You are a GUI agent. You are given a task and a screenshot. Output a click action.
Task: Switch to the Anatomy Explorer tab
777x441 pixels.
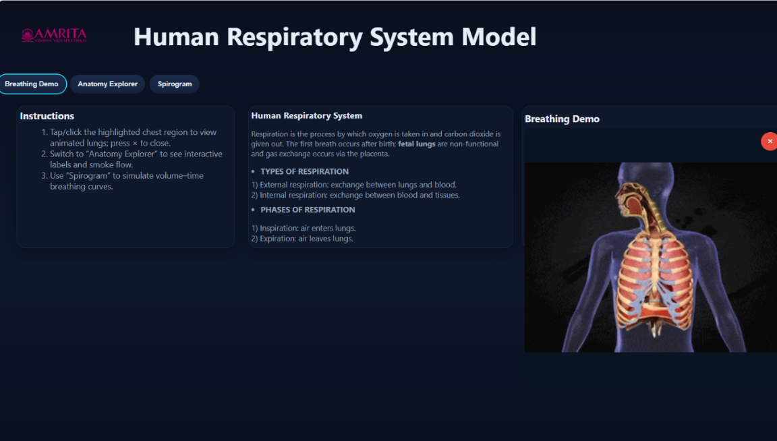(x=107, y=84)
